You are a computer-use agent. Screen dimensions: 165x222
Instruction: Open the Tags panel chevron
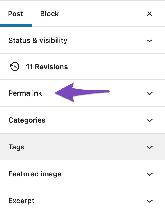(149, 147)
